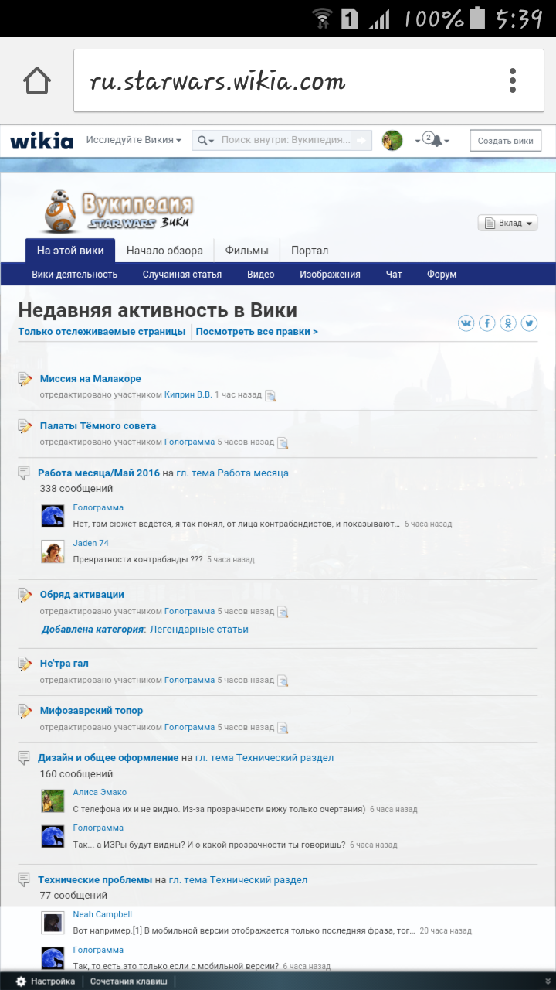Click Сочетания клавиш in bottom toolbar
The image size is (556, 990).
[x=128, y=981]
